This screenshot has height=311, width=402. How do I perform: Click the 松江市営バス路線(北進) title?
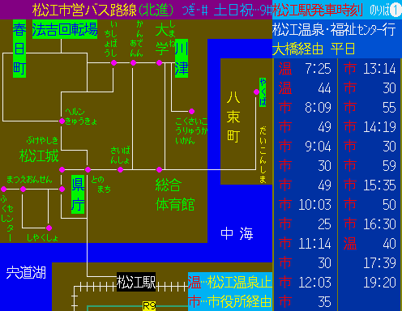tap(103, 11)
